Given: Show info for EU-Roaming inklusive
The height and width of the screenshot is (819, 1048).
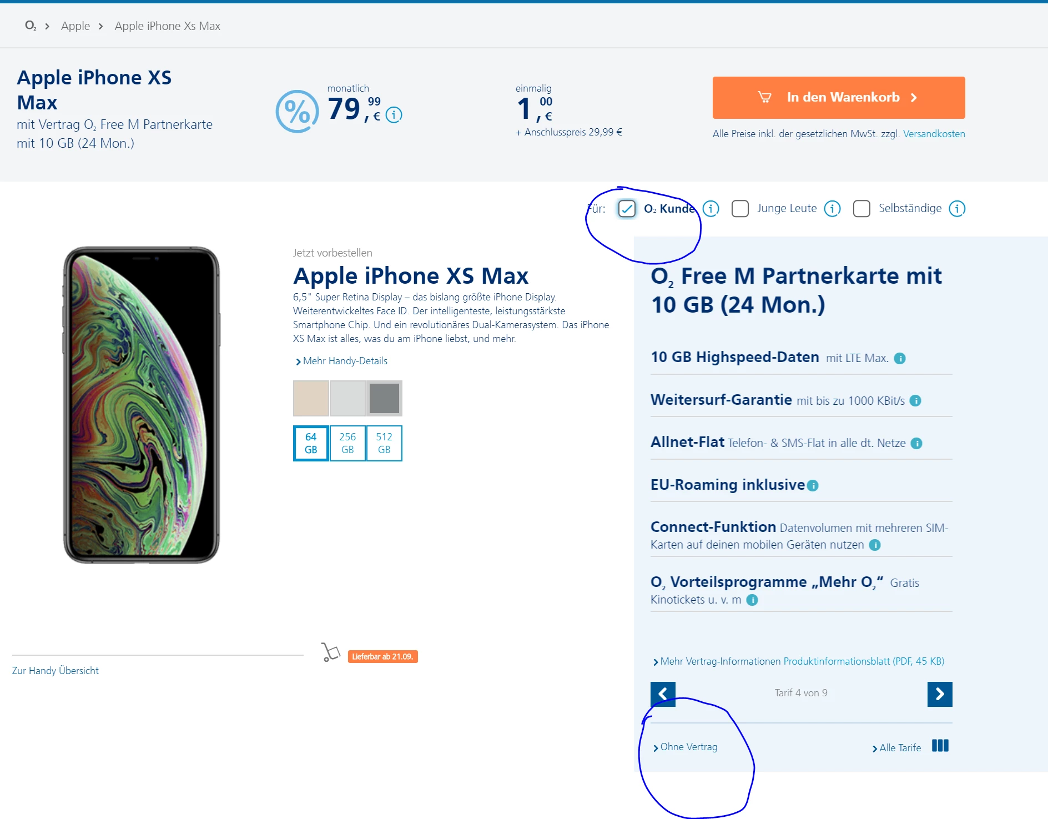Looking at the screenshot, I should (813, 486).
